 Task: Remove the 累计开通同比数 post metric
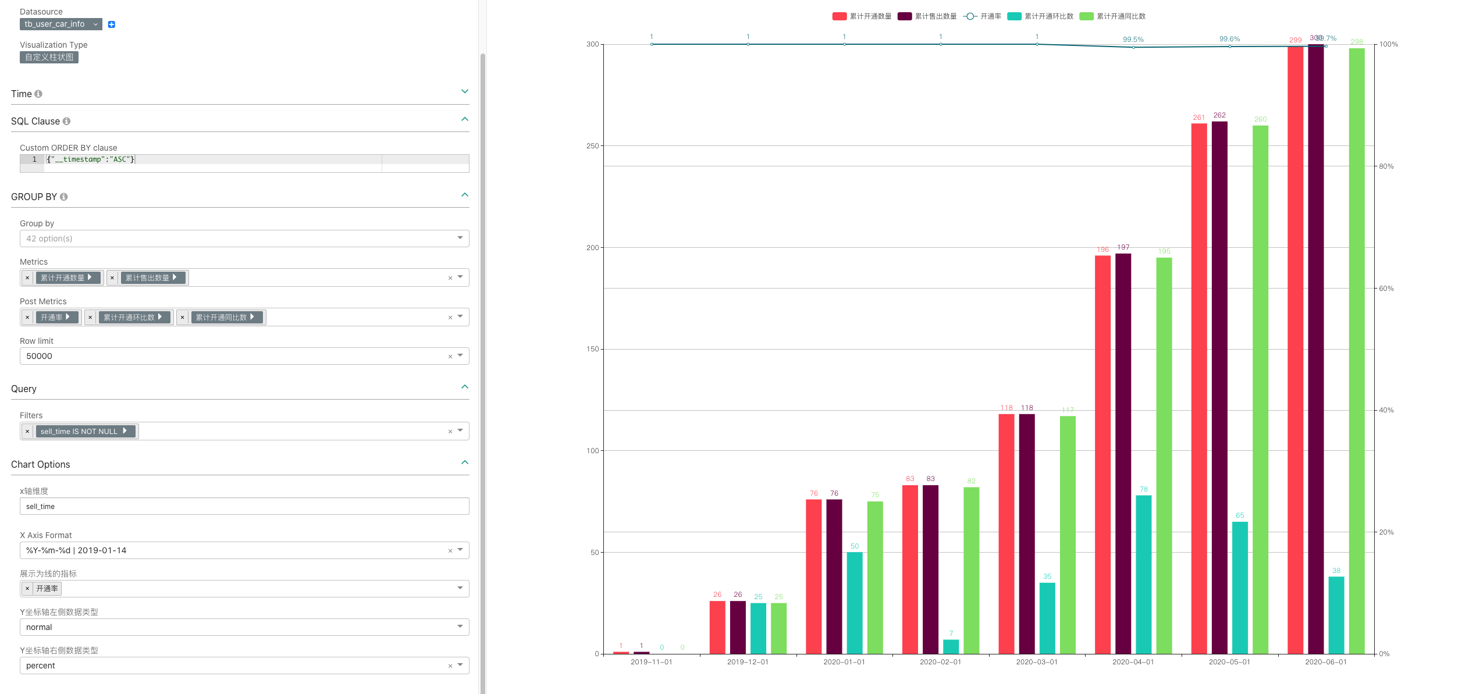(183, 318)
